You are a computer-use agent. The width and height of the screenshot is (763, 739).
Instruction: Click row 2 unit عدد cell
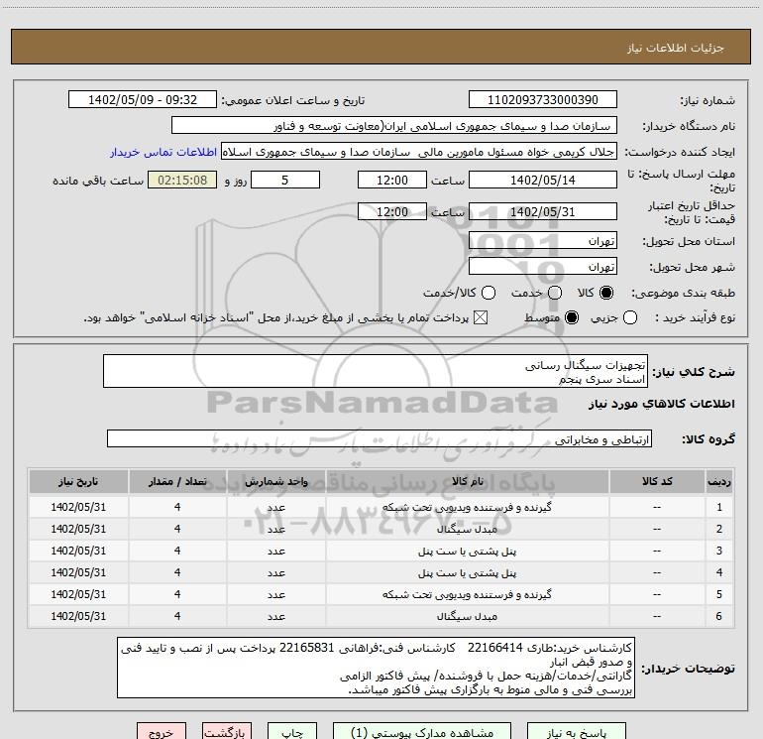(275, 529)
